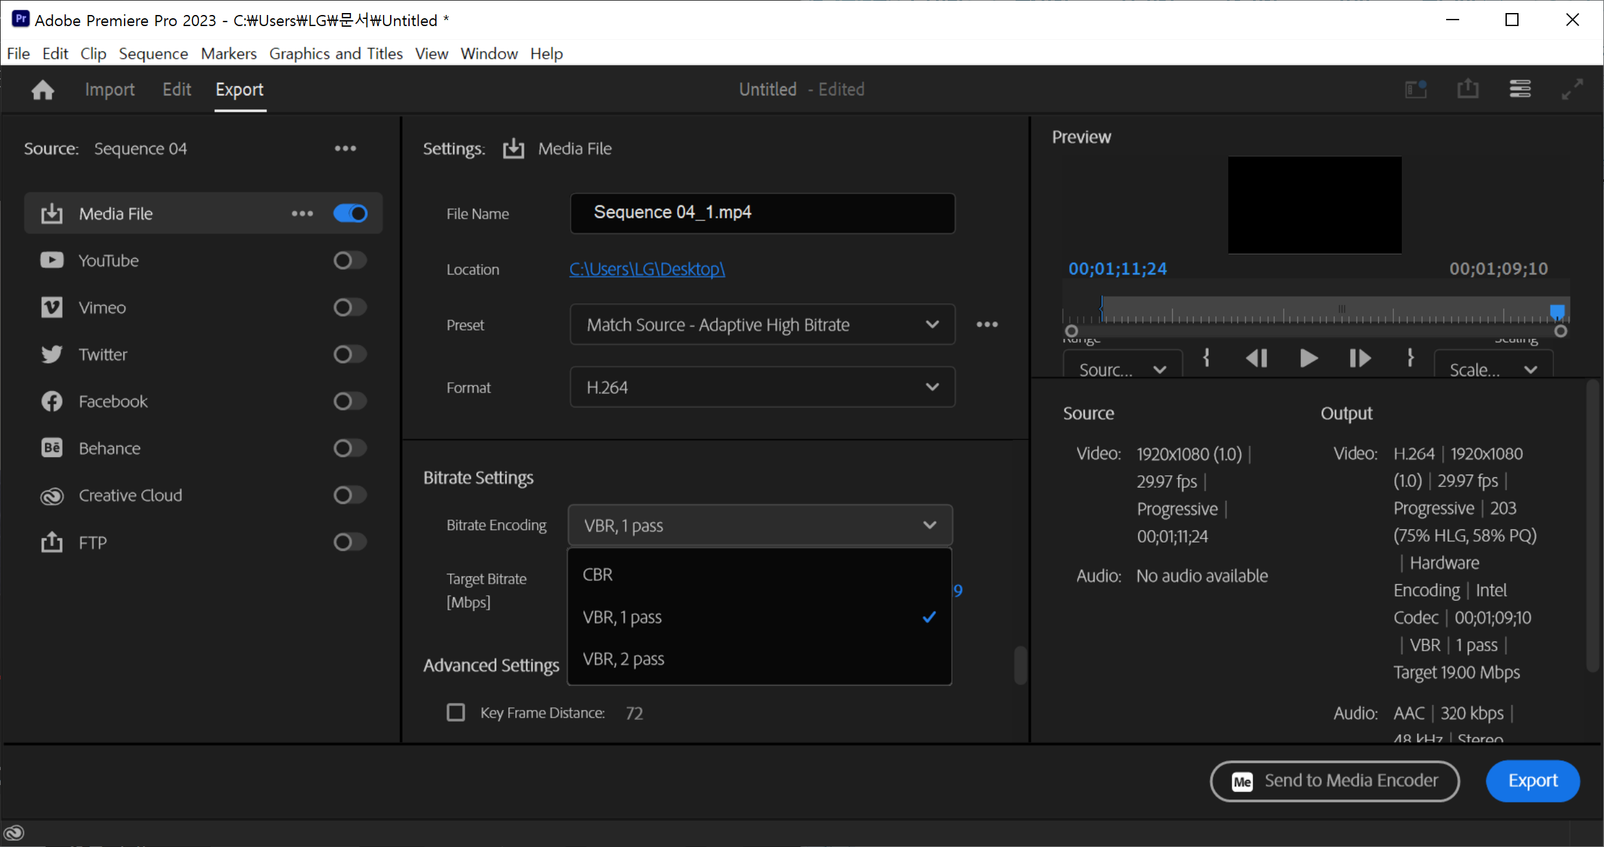This screenshot has width=1604, height=847.
Task: Check the Key Frame Distance checkbox
Action: [456, 712]
